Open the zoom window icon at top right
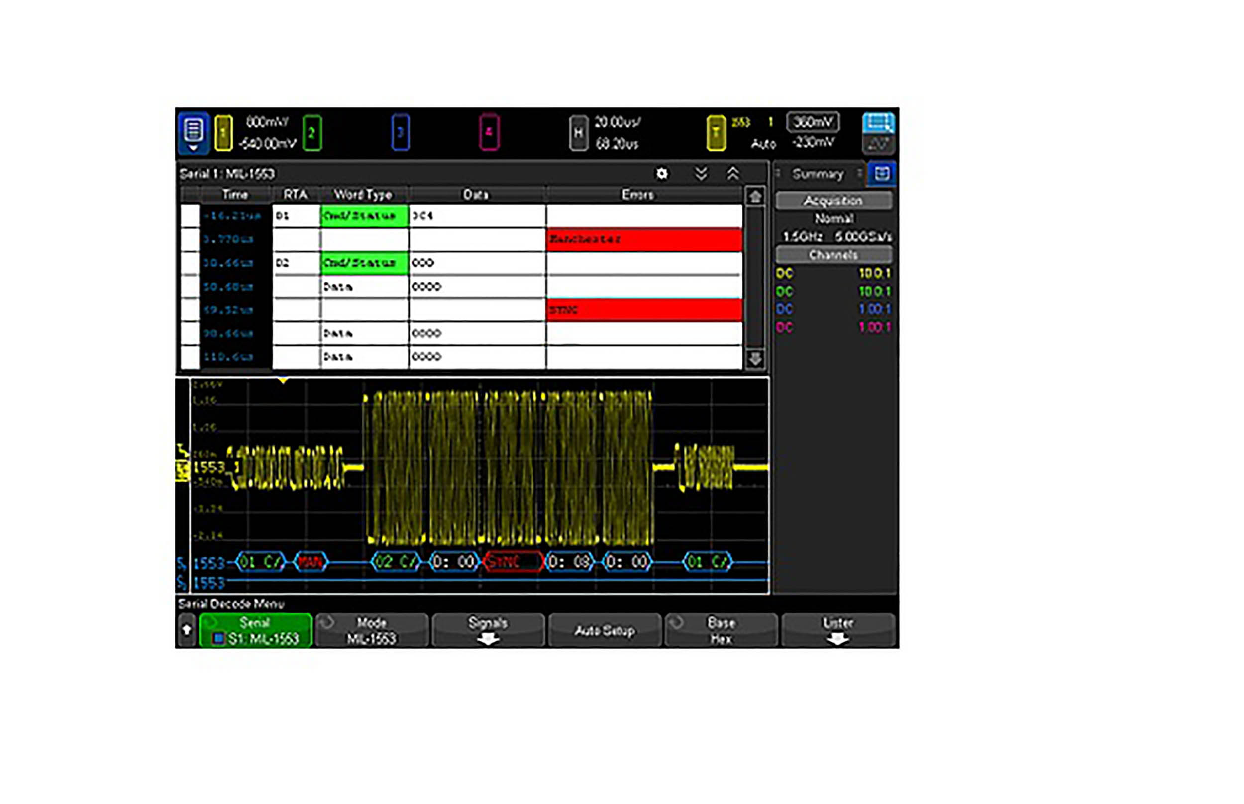The height and width of the screenshot is (804, 1244). pos(878,123)
